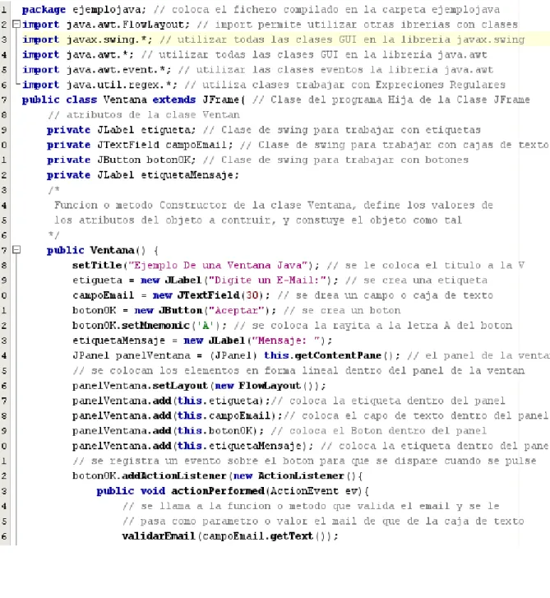Click 'import java.awt.FlowLayout;' line
Image resolution: width=550 pixels, height=598 pixels.
click(x=105, y=25)
